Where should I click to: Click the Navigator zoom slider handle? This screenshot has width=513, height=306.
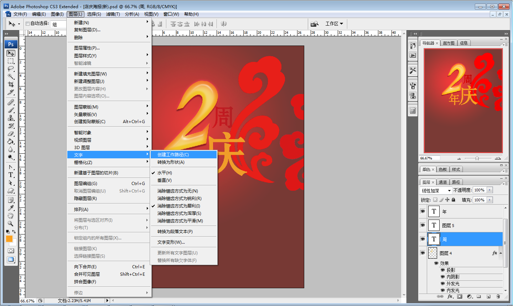pos(477,158)
